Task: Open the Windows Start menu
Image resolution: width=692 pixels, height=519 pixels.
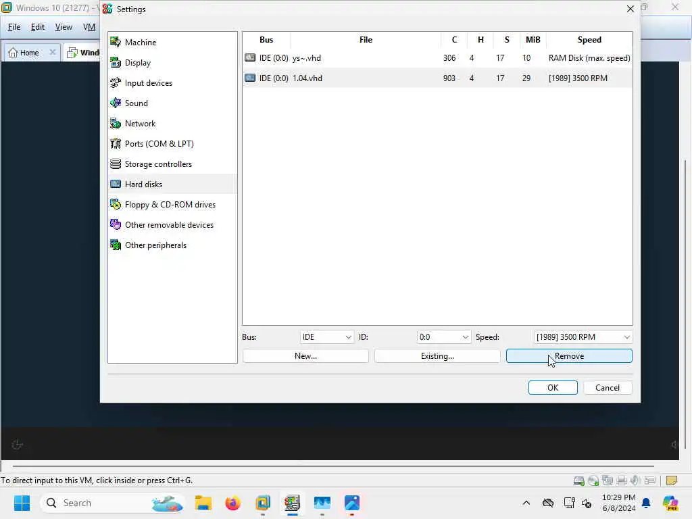Action: coord(22,503)
